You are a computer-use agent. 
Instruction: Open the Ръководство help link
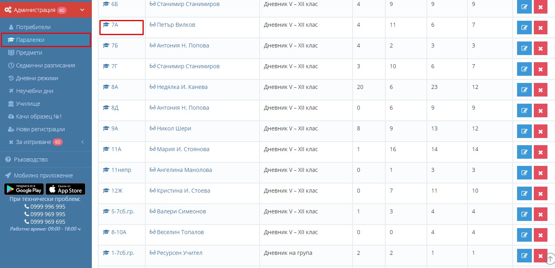pos(31,160)
